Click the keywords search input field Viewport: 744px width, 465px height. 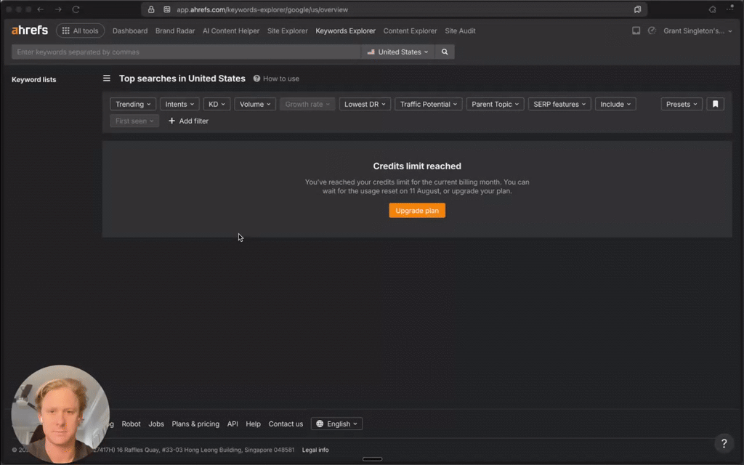(x=186, y=52)
